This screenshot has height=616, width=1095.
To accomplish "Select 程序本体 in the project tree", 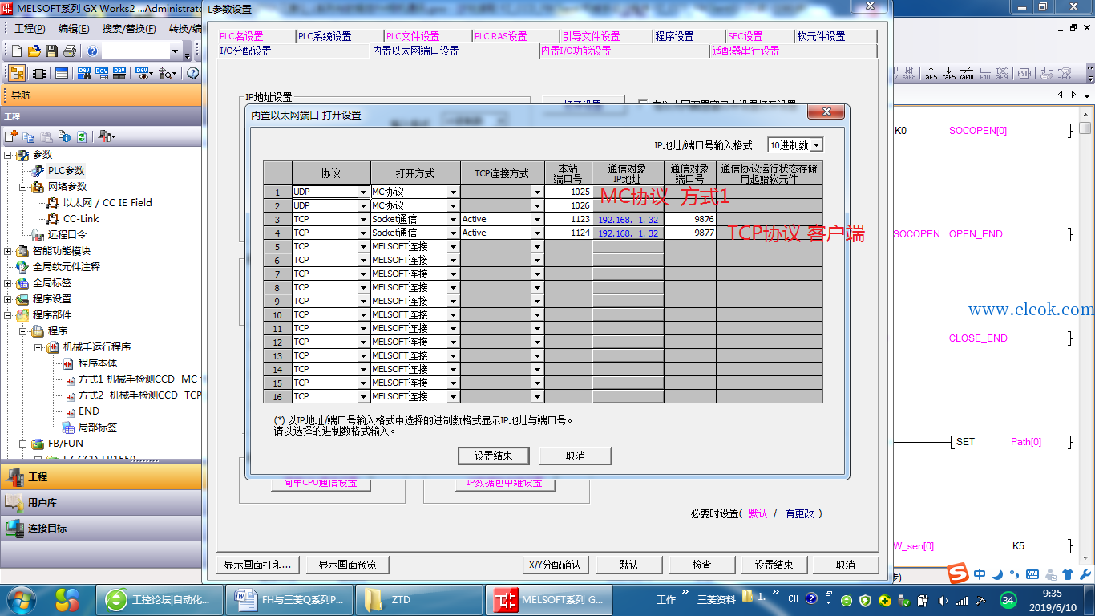I will 97,363.
